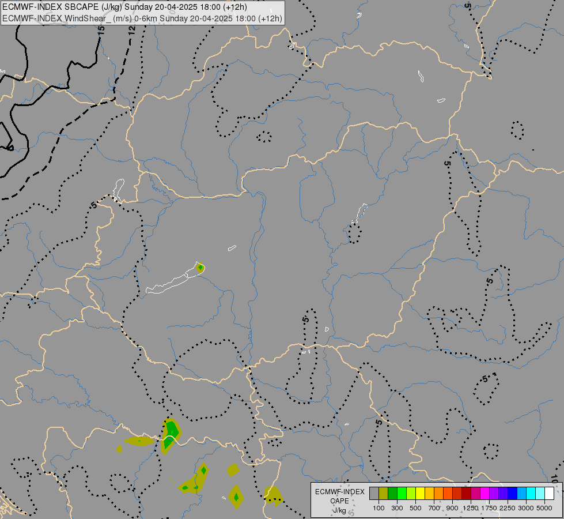Click the legend value 1750
This screenshot has width=564, height=519.
(x=489, y=508)
